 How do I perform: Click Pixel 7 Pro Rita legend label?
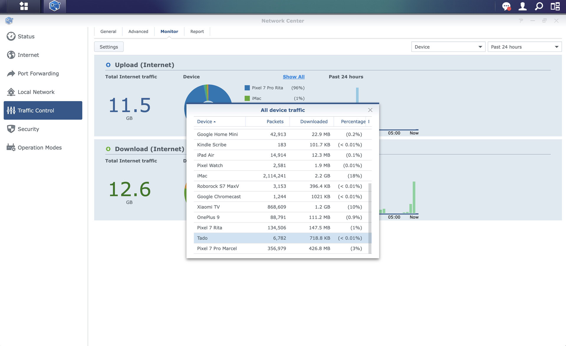(267, 88)
